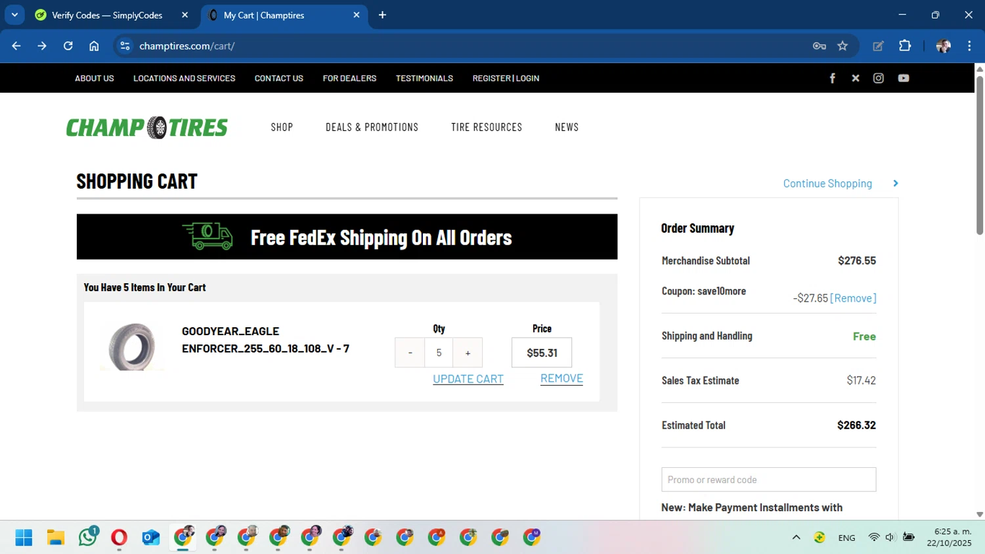Open TESTIMONIALS
985x554 pixels.
(x=424, y=78)
